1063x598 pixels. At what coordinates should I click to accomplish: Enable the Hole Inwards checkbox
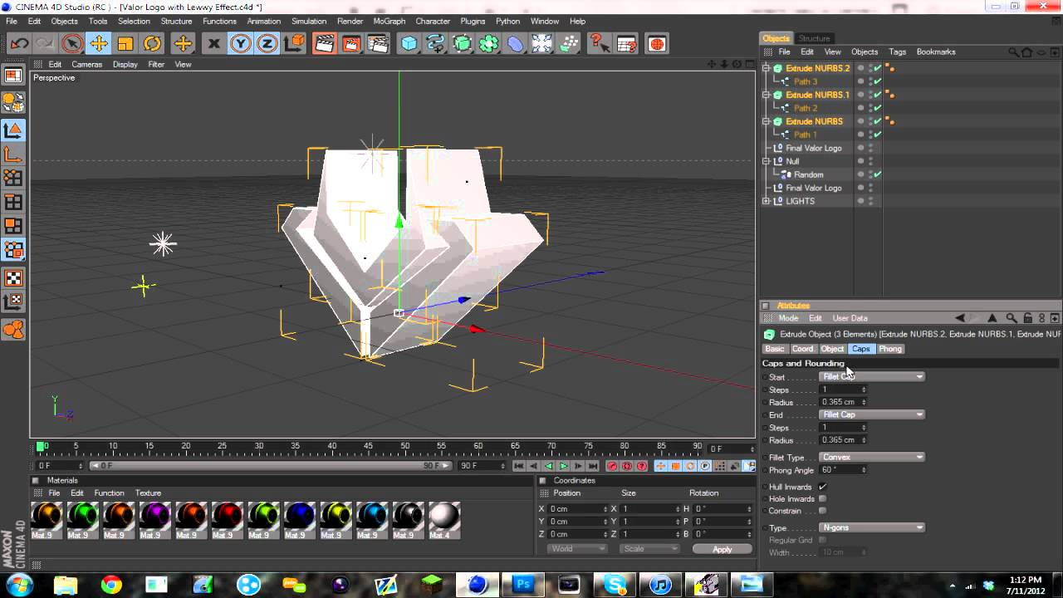click(x=822, y=498)
